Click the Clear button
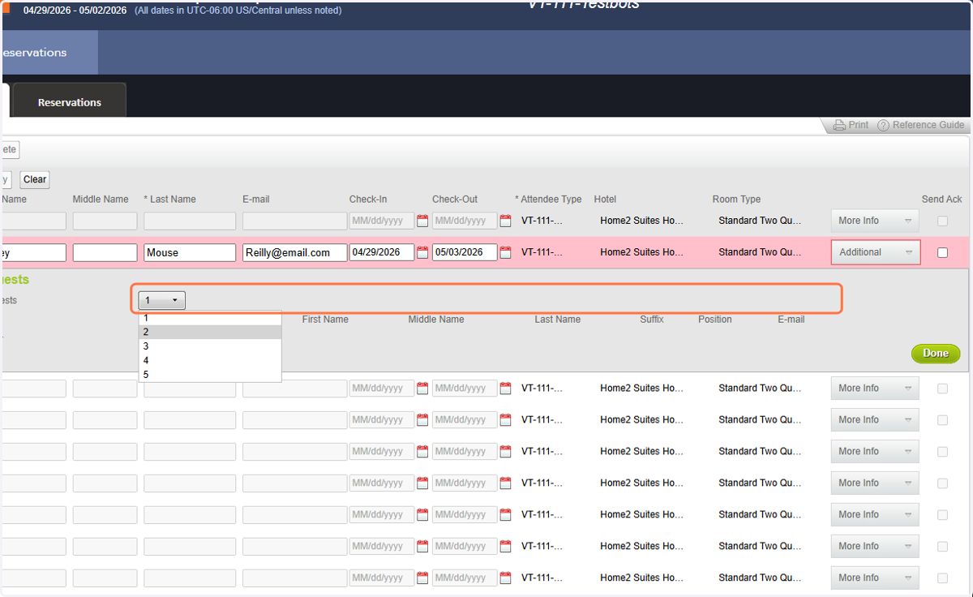 tap(35, 179)
